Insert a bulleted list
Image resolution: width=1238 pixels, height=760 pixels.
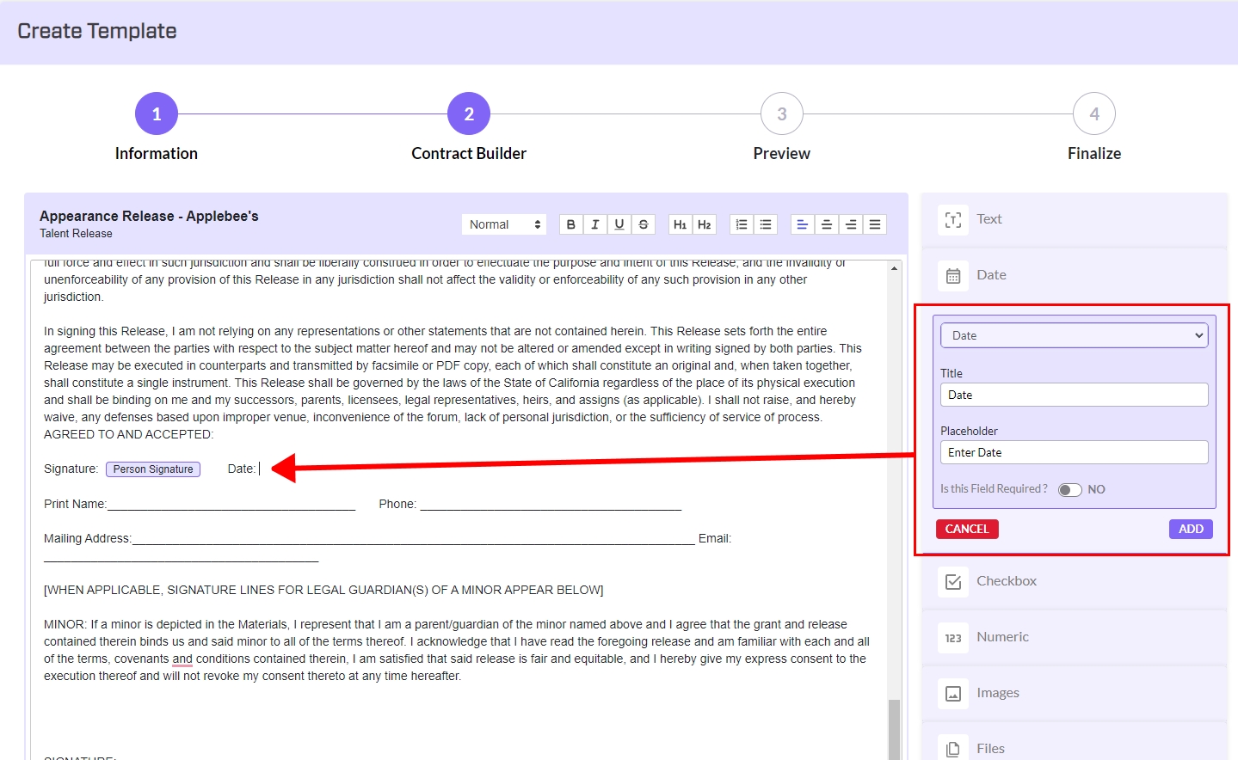766,224
